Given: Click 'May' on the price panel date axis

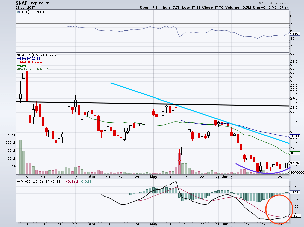Looking at the screenshot, I should (x=153, y=177).
